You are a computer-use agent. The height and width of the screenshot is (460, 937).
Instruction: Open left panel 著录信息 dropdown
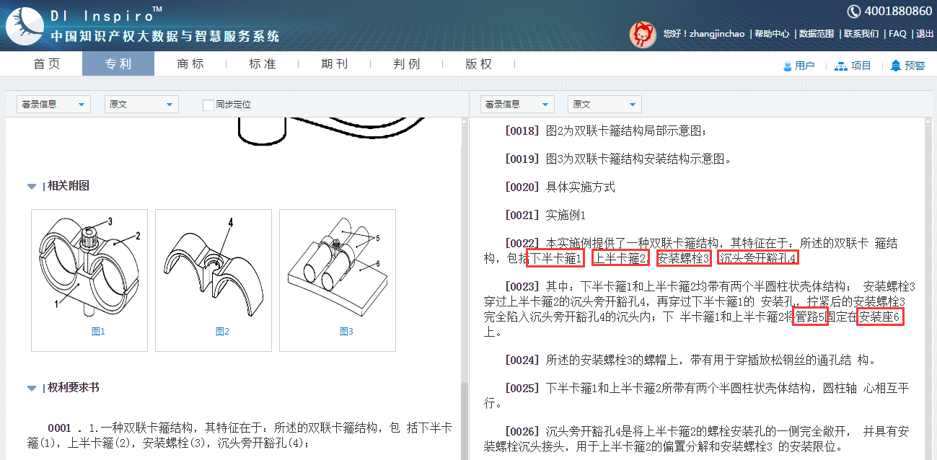pyautogui.click(x=53, y=105)
